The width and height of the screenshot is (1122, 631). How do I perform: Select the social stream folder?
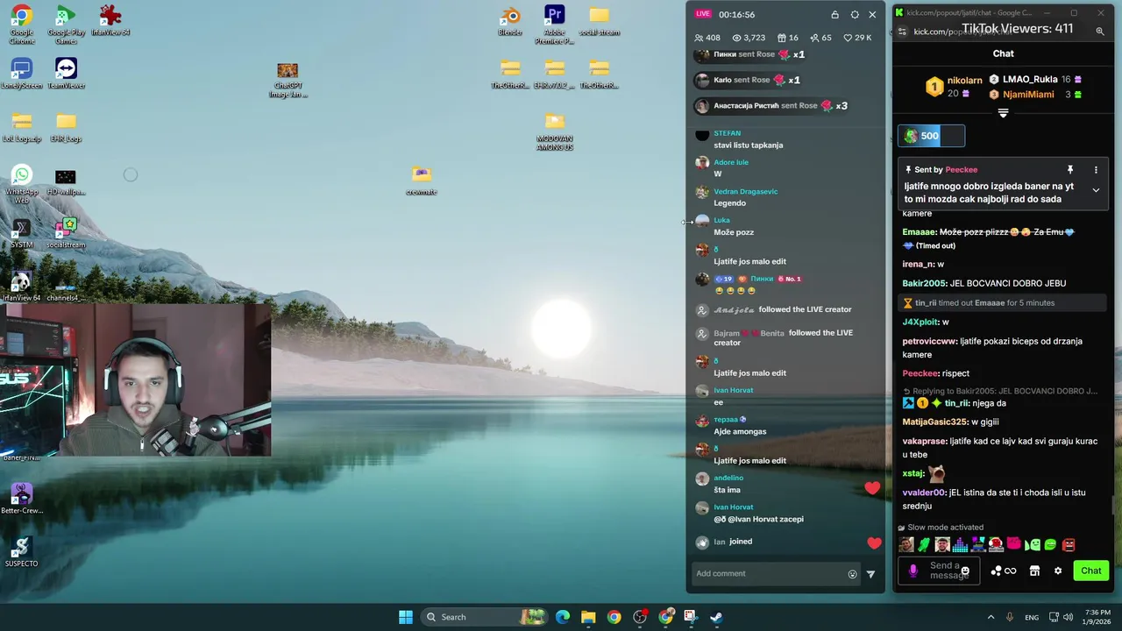(x=599, y=21)
